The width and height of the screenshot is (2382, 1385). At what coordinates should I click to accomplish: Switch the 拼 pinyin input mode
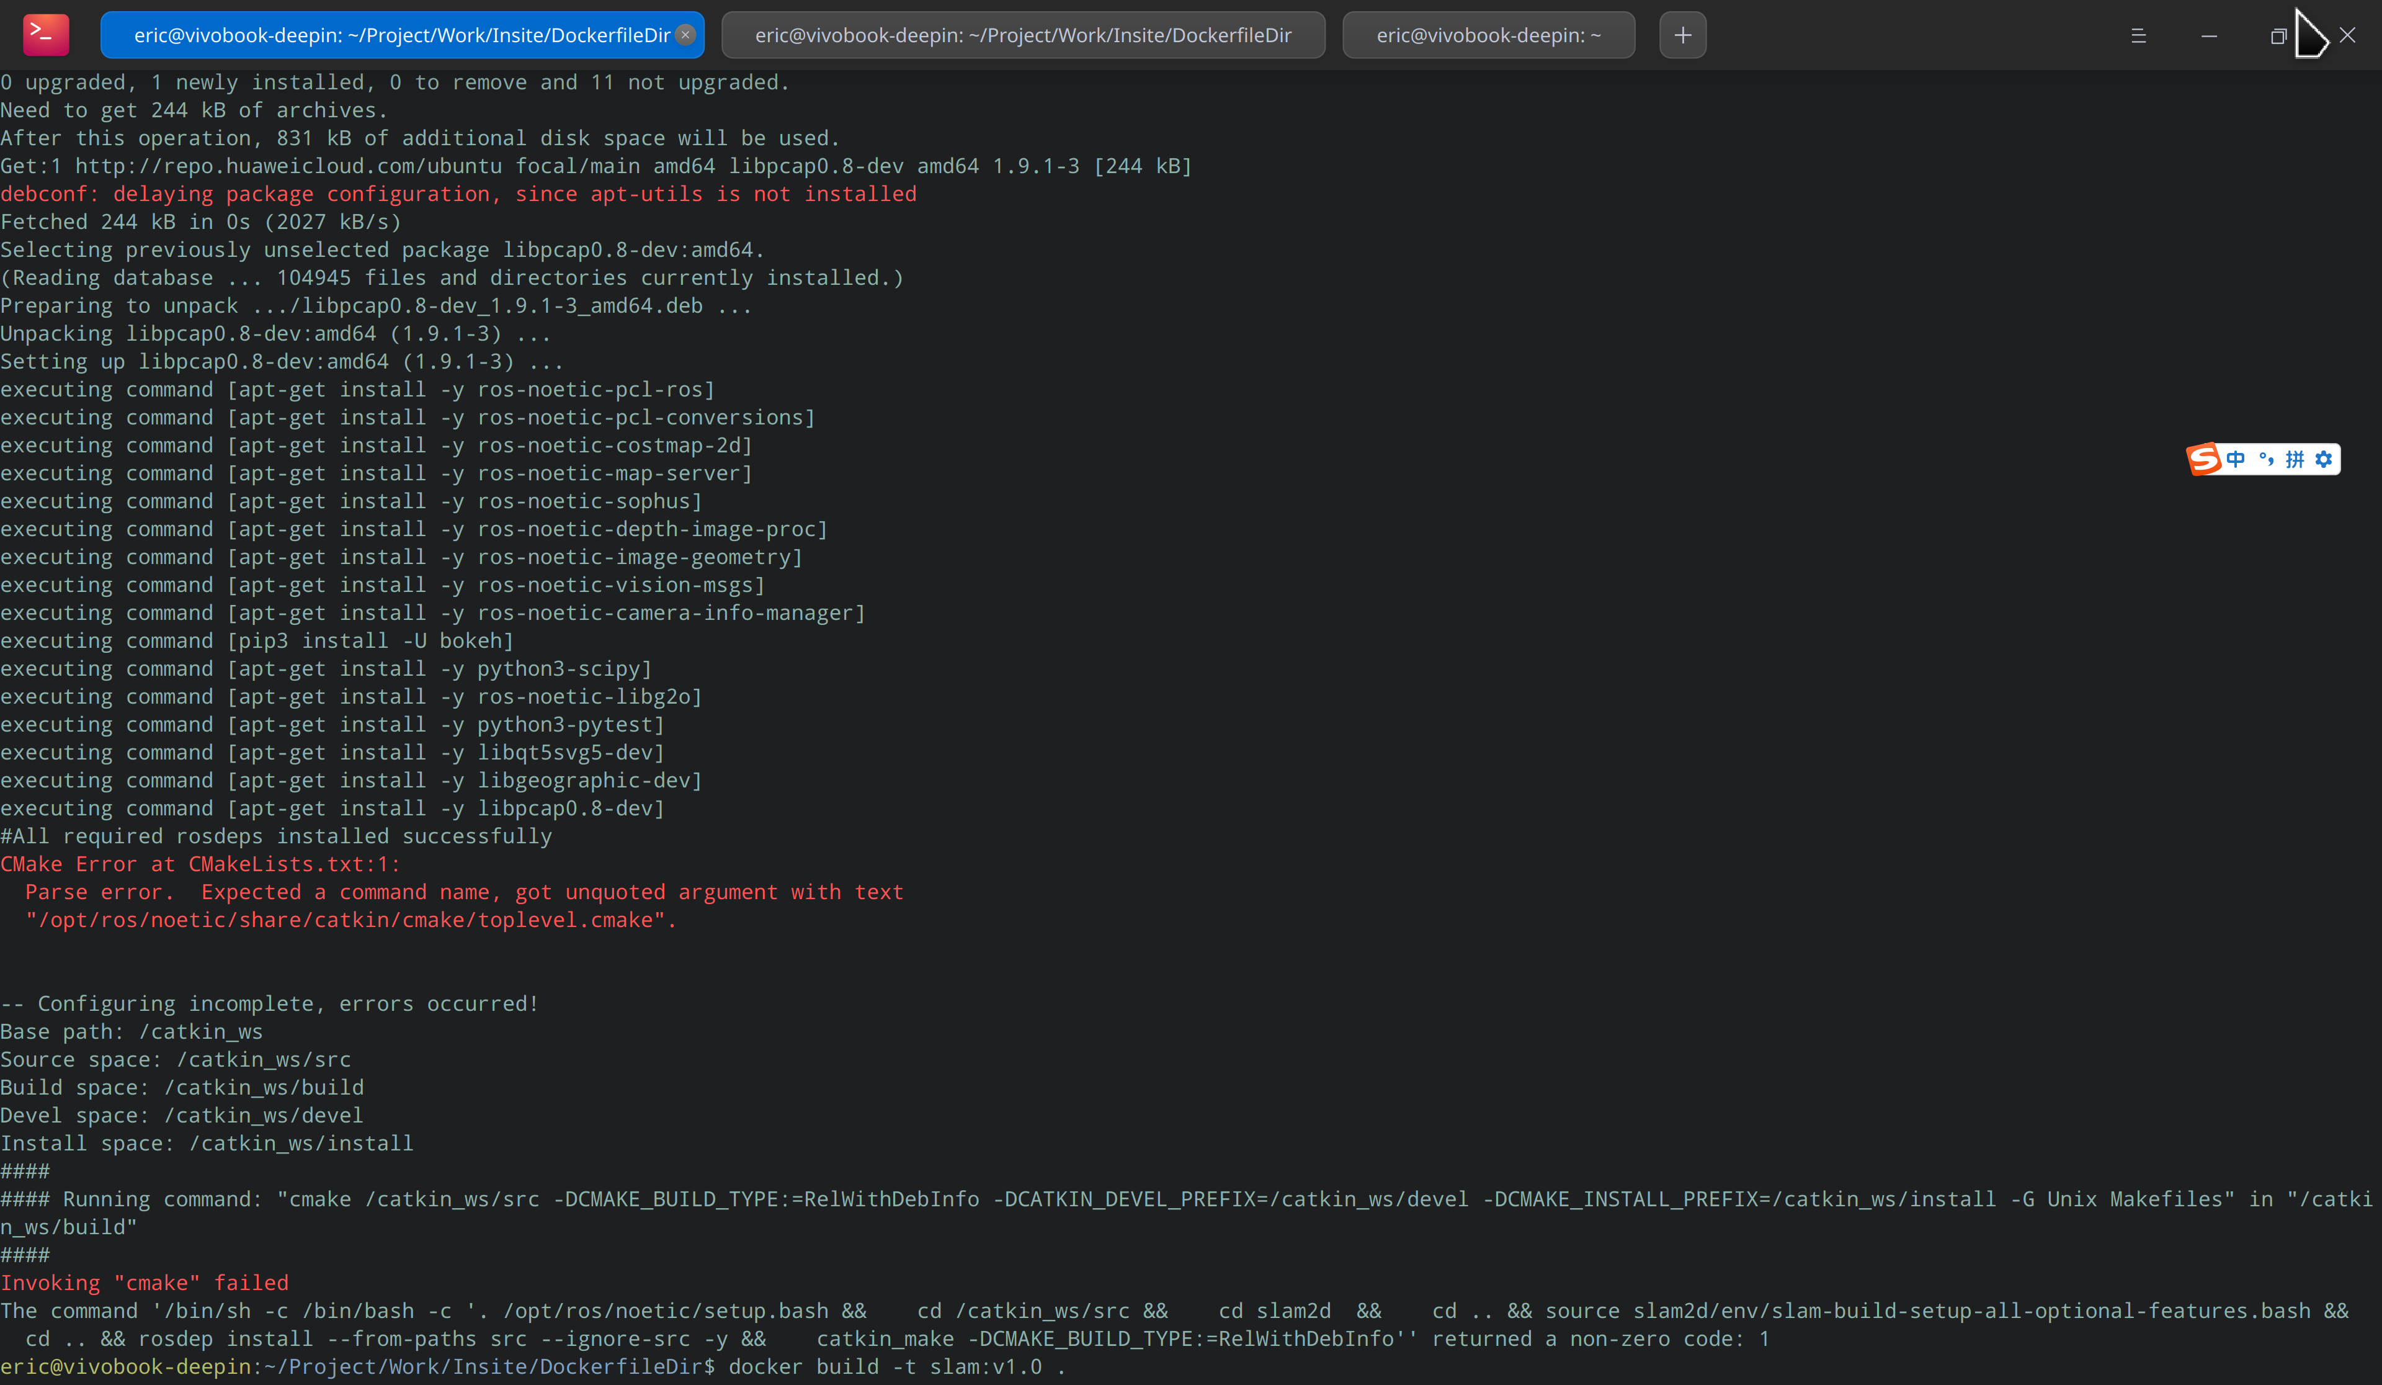[2295, 459]
